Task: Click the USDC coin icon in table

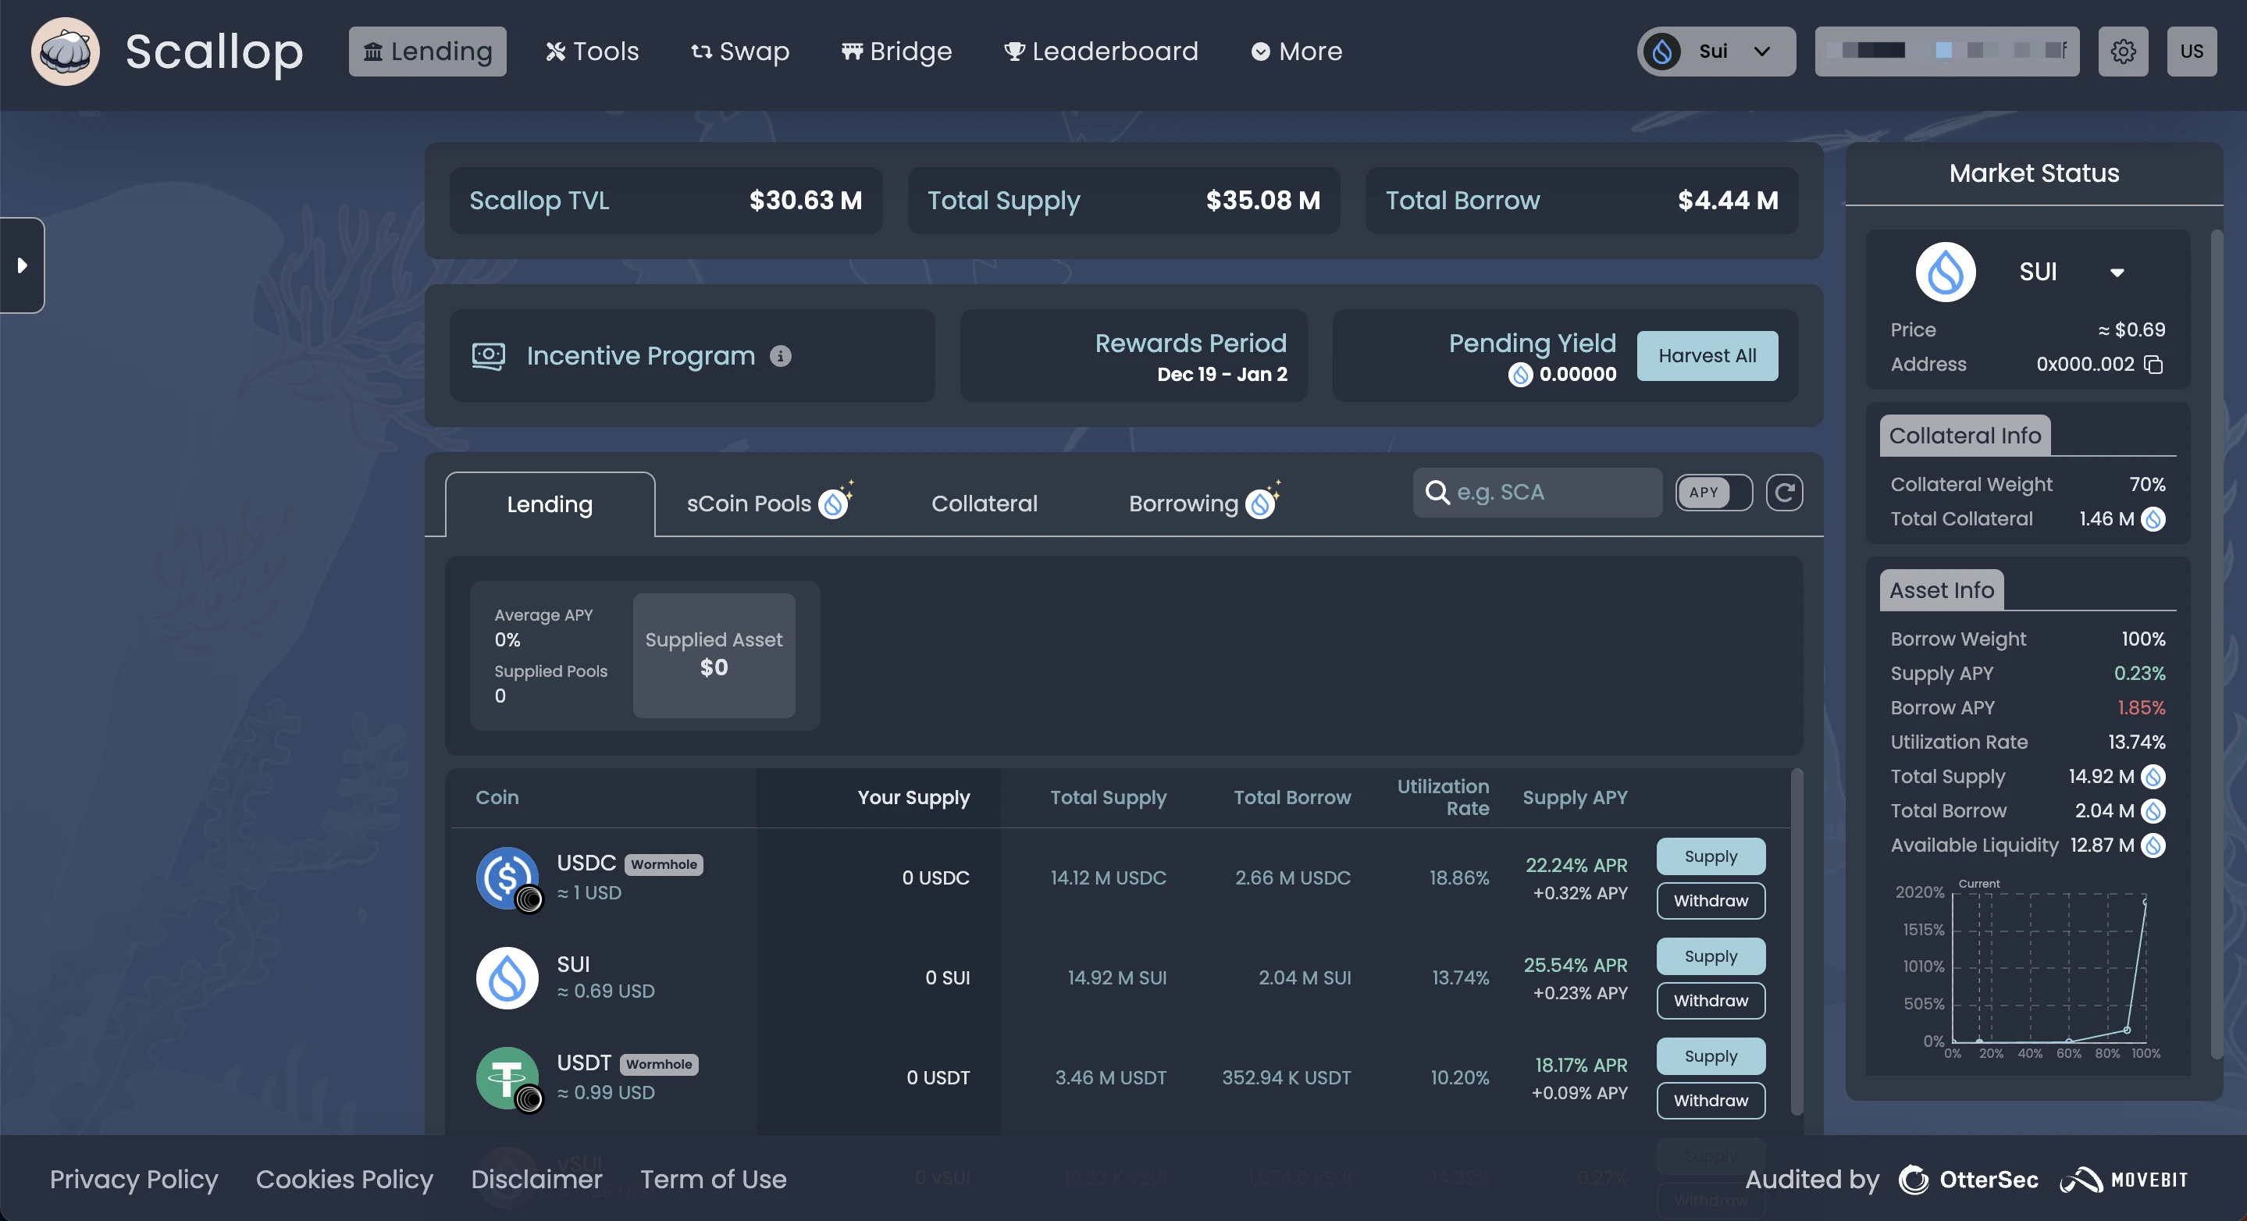Action: [x=507, y=878]
